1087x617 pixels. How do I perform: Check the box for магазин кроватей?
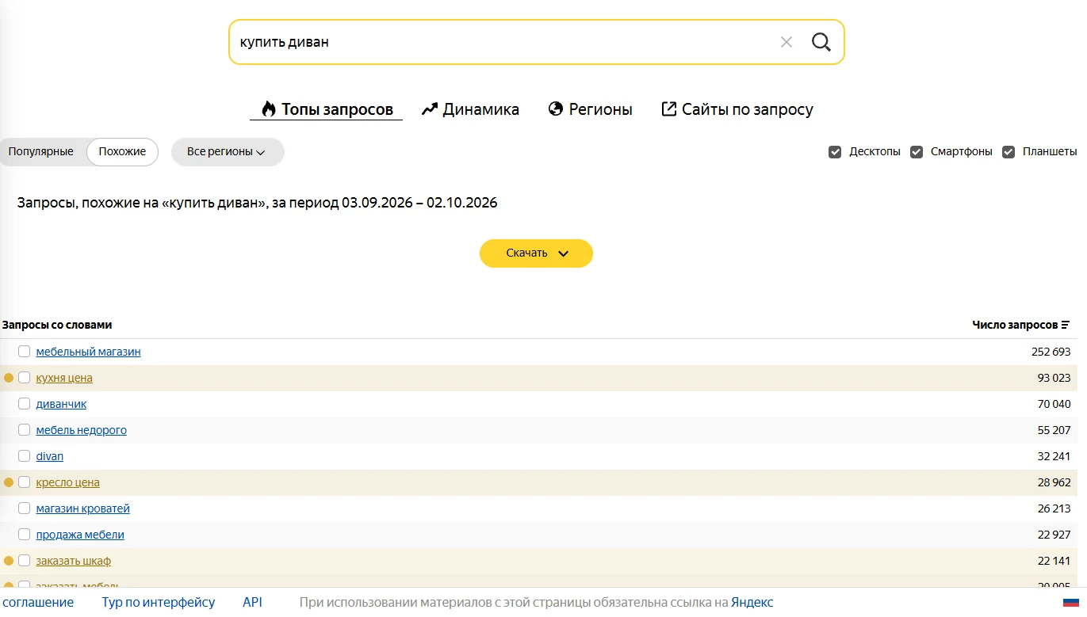pos(24,508)
